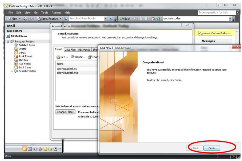Open Shortcuts icon in navigation pane
Screen dimensions: 242x161
[55, 149]
